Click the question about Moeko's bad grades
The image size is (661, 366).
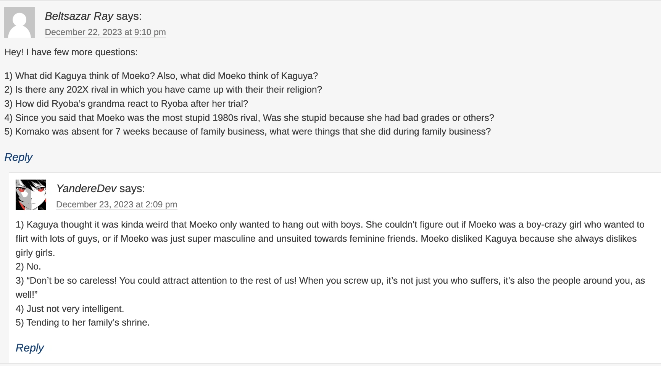[249, 118]
